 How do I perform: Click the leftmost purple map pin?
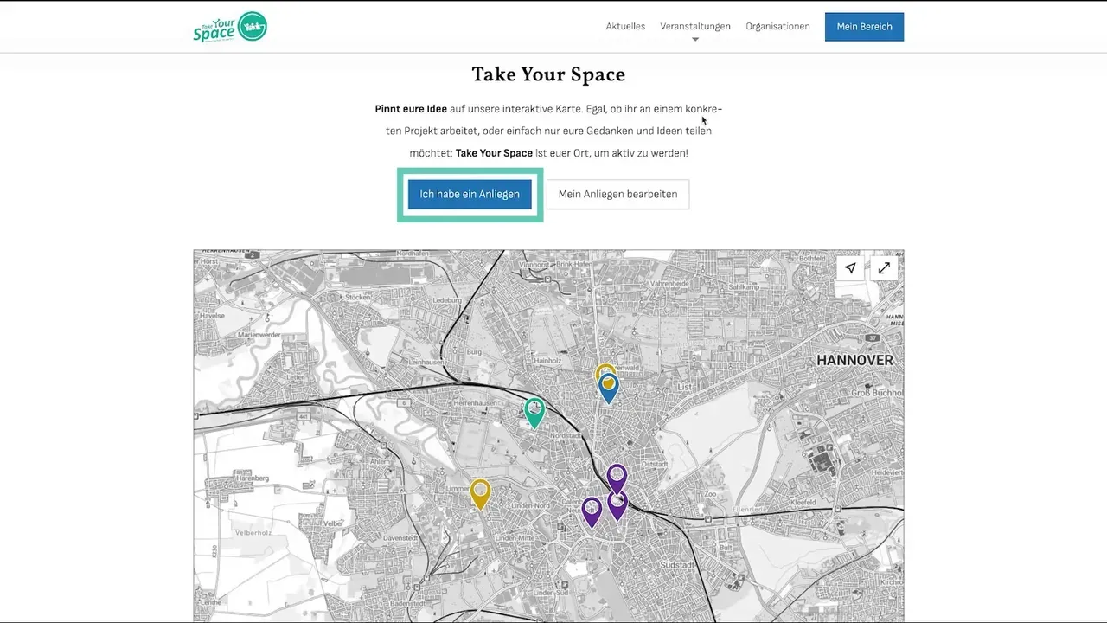click(x=592, y=511)
